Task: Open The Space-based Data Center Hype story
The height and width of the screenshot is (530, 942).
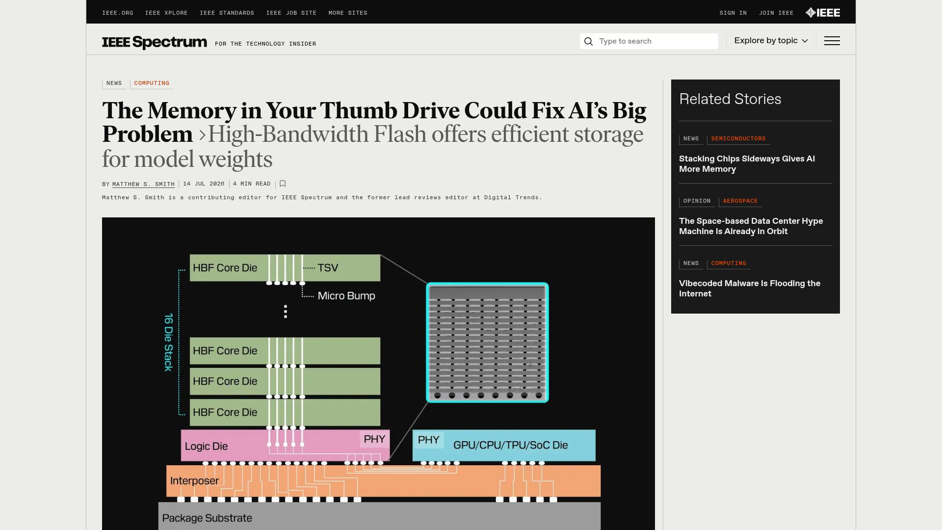Action: click(x=751, y=226)
